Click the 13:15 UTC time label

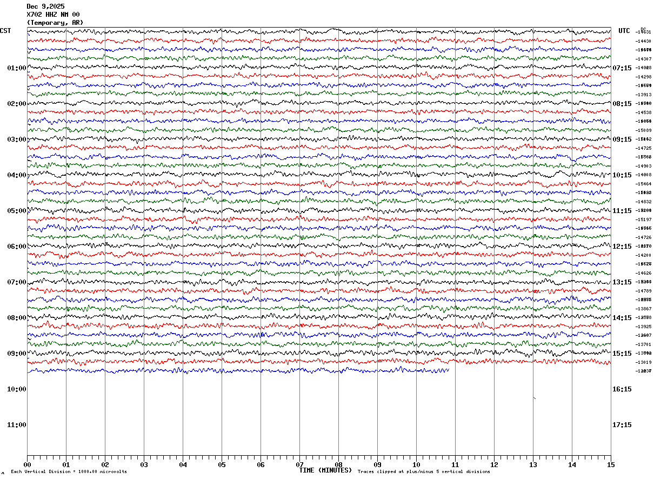point(622,282)
